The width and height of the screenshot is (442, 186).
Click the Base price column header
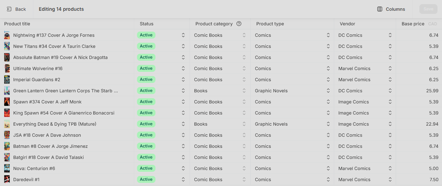pyautogui.click(x=413, y=24)
